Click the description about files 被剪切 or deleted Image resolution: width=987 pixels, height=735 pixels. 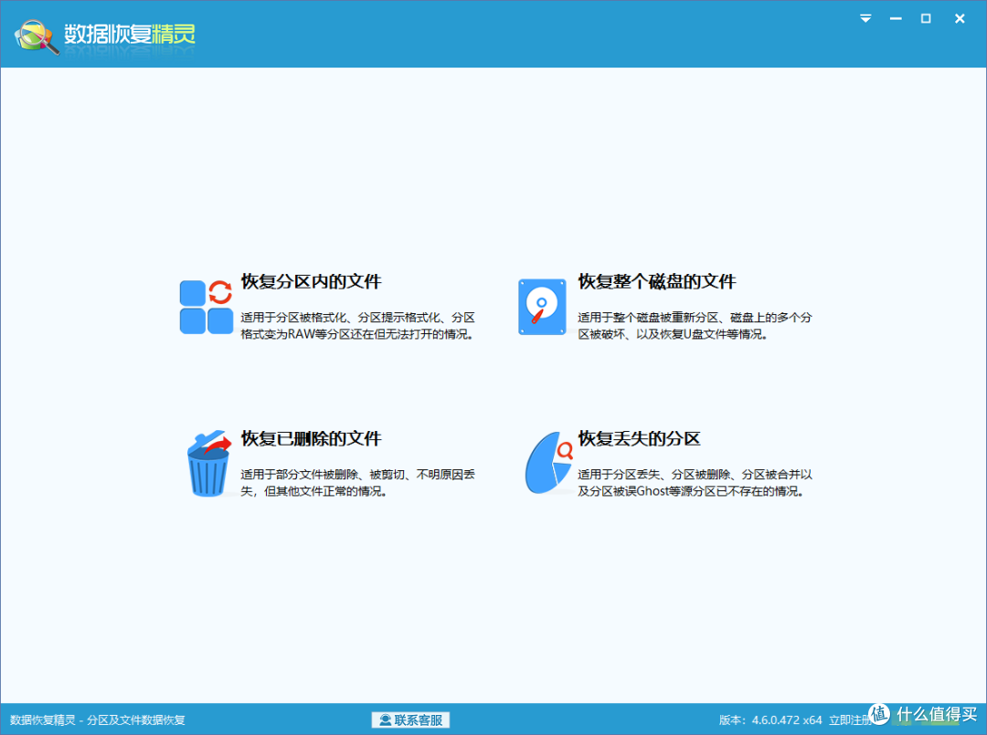(357, 482)
